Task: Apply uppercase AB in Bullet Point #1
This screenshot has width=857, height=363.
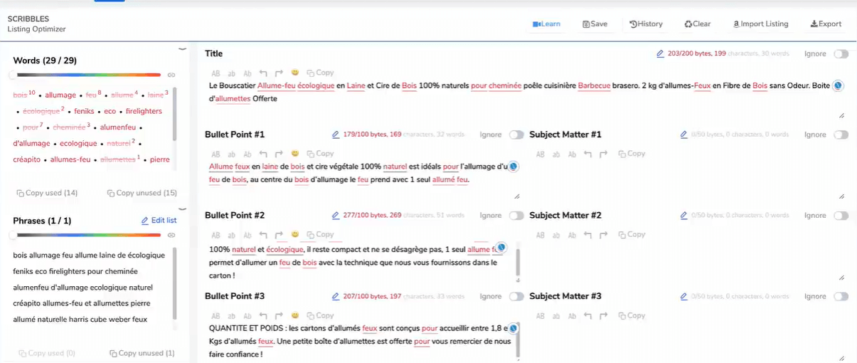Action: [215, 154]
